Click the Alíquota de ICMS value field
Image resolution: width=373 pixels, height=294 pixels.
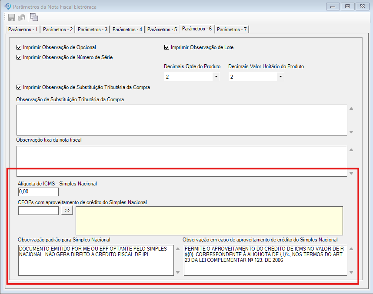(38, 192)
